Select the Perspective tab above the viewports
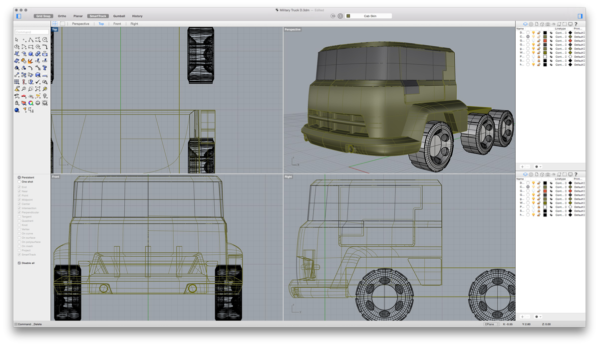599x346 pixels. click(x=80, y=23)
